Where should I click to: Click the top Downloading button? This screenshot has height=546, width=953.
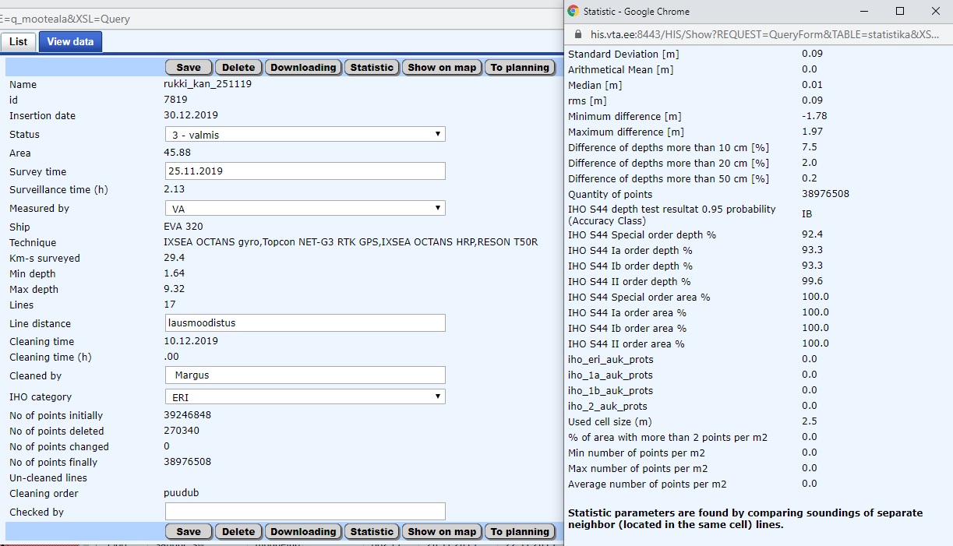coord(303,68)
